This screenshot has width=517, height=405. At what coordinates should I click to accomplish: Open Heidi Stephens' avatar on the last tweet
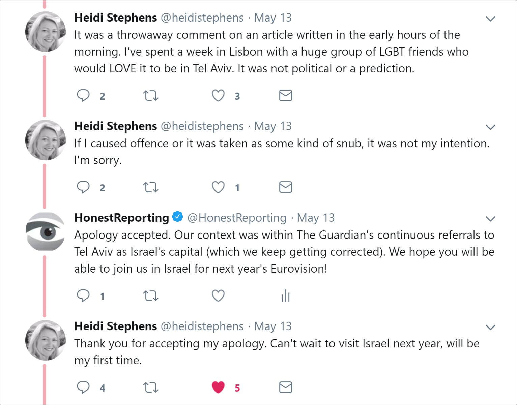45,340
